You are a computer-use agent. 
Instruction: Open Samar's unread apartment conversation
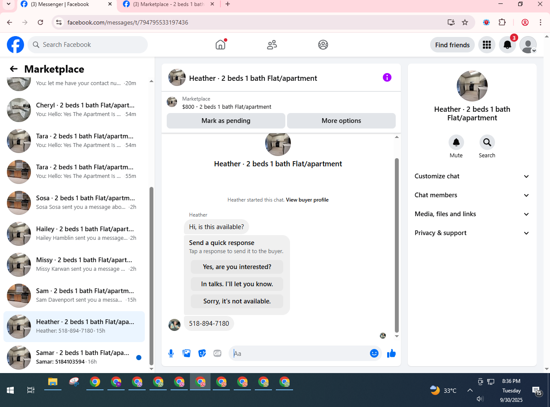click(74, 358)
